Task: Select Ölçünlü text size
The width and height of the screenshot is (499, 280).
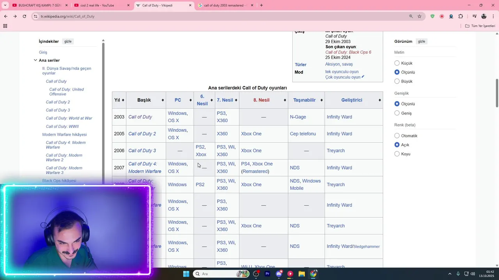Action: pos(397,72)
